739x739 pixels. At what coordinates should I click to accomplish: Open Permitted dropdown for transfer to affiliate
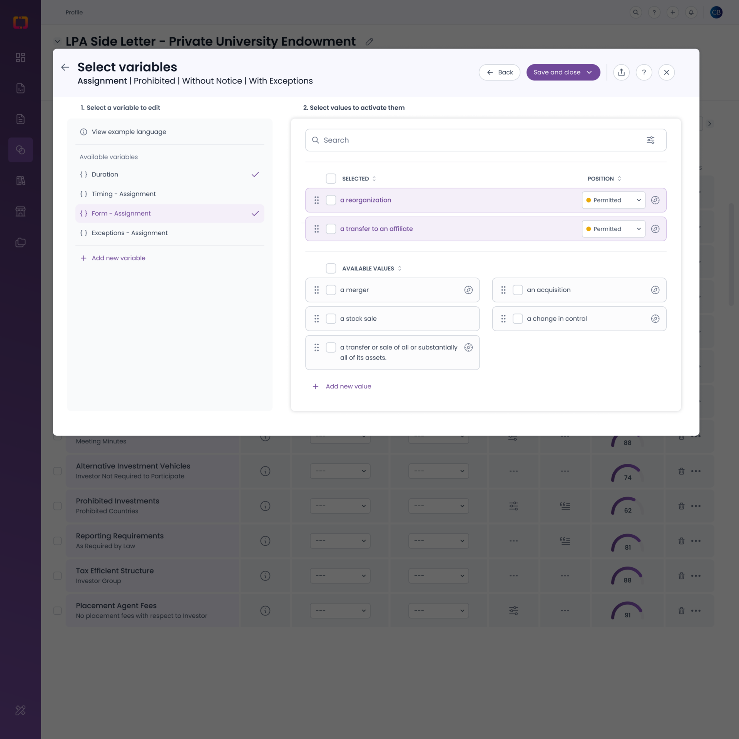(614, 229)
